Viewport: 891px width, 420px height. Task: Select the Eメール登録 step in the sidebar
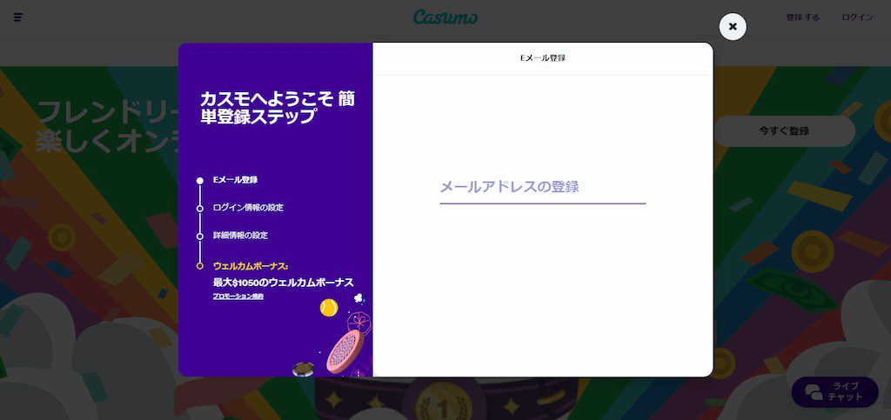tap(235, 180)
